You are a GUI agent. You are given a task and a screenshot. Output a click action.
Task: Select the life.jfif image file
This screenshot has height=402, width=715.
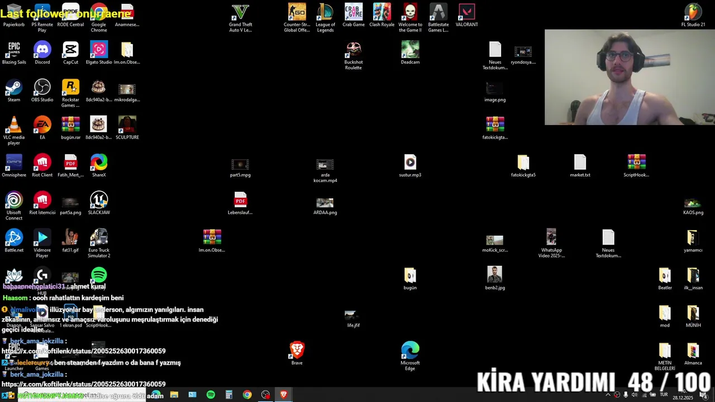pos(353,318)
